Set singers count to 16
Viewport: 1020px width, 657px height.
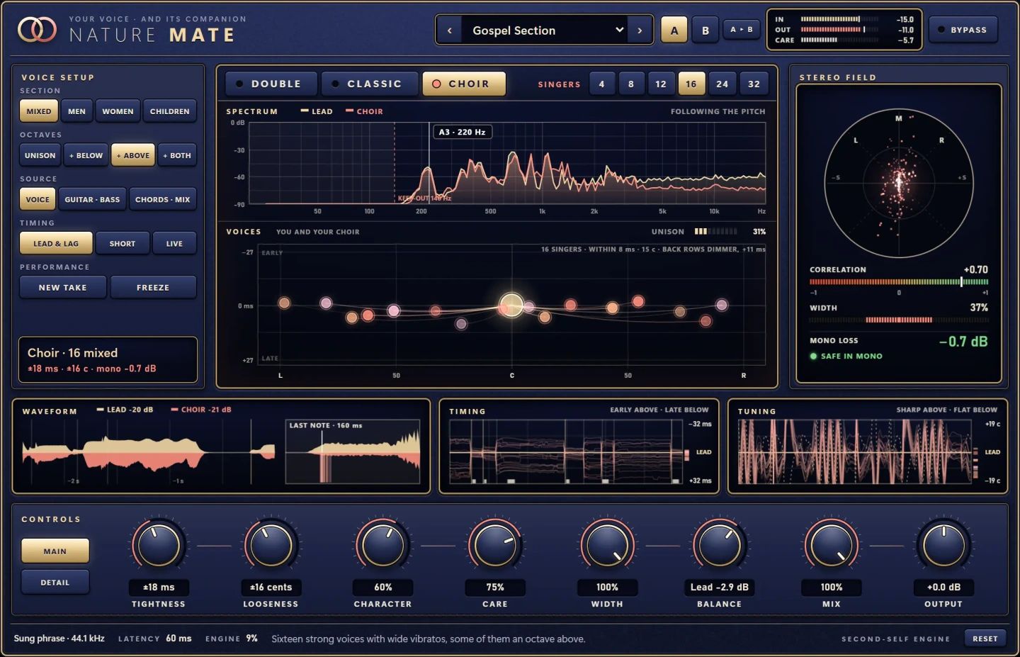coord(691,84)
